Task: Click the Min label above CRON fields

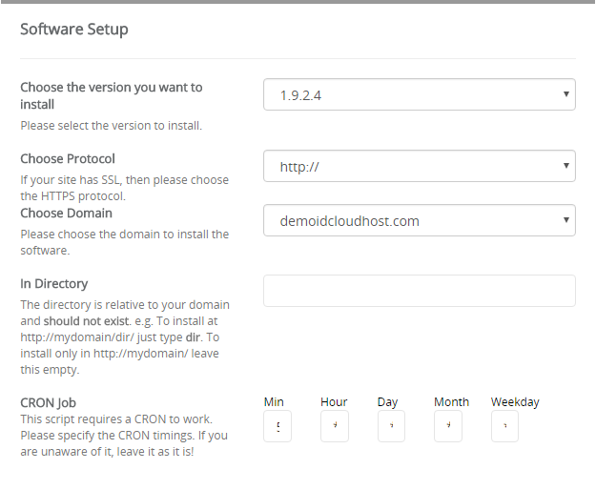Action: pyautogui.click(x=274, y=402)
